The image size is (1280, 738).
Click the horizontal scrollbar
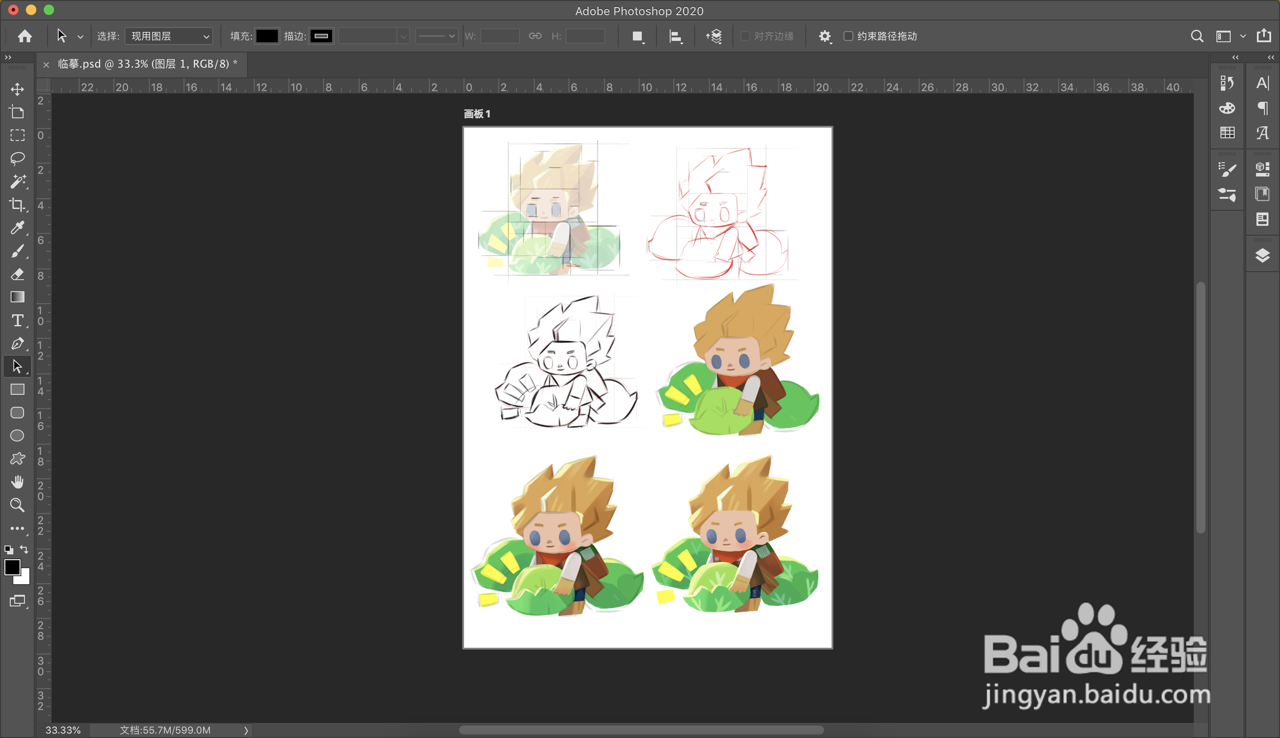[x=641, y=730]
